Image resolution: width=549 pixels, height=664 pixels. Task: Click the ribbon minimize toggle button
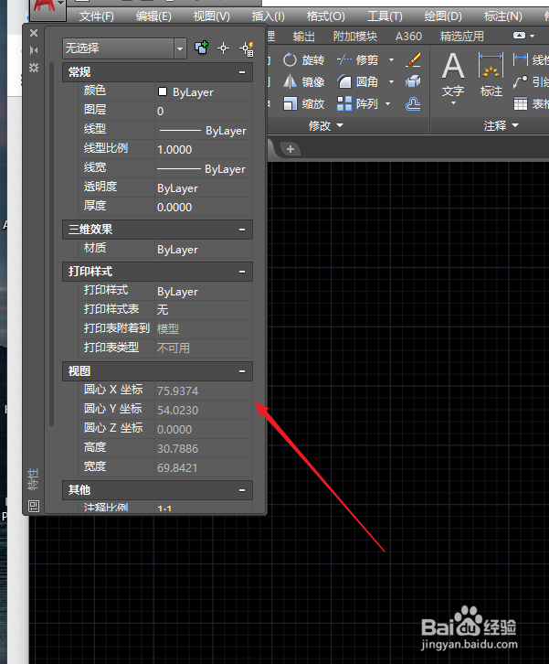point(520,36)
